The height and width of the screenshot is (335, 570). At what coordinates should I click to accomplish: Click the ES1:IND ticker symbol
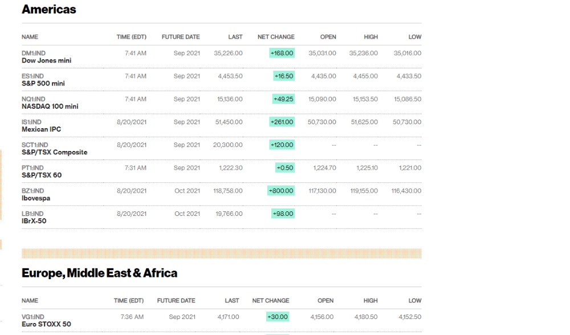point(32,76)
